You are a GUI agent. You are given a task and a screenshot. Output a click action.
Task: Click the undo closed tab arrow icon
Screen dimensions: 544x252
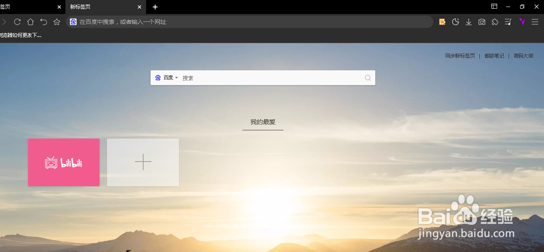(x=44, y=22)
